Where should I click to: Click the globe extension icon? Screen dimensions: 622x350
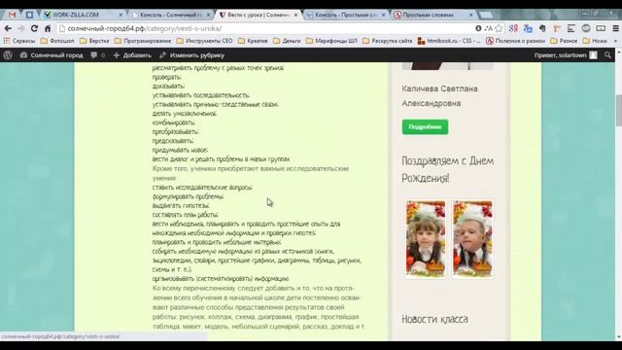tap(586, 28)
